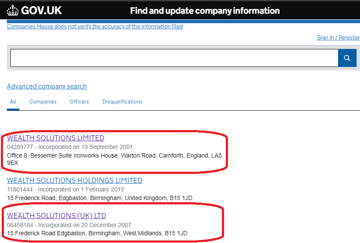Screen dimensions: 360x243
Task: Click Sign in / Register
Action: click(x=338, y=38)
